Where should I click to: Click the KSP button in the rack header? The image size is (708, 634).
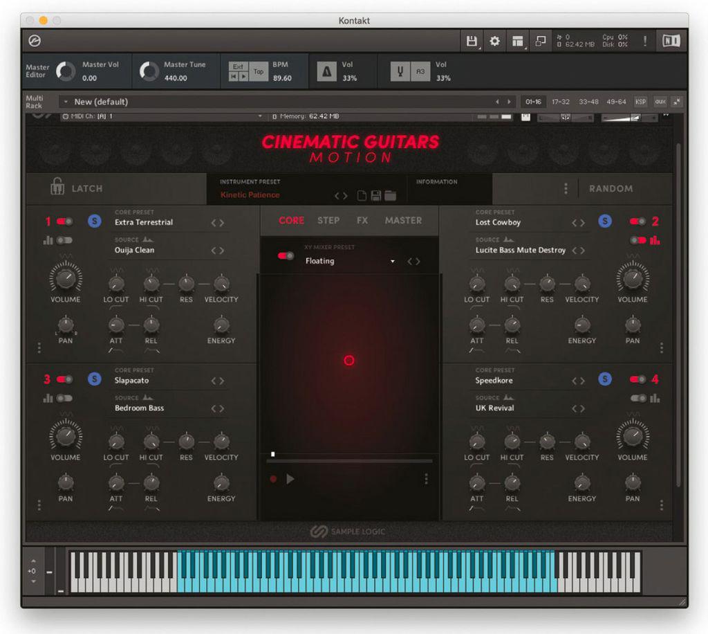(x=640, y=102)
